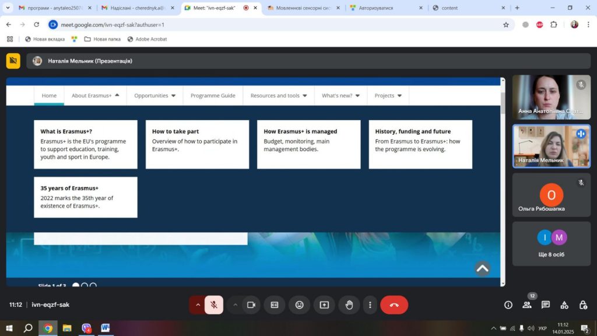Expand audio settings arrow beside microphone
The image size is (597, 336).
[x=198, y=304]
